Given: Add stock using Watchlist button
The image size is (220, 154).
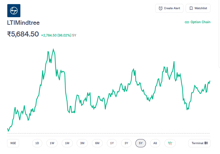Looking at the screenshot, I should (198, 8).
